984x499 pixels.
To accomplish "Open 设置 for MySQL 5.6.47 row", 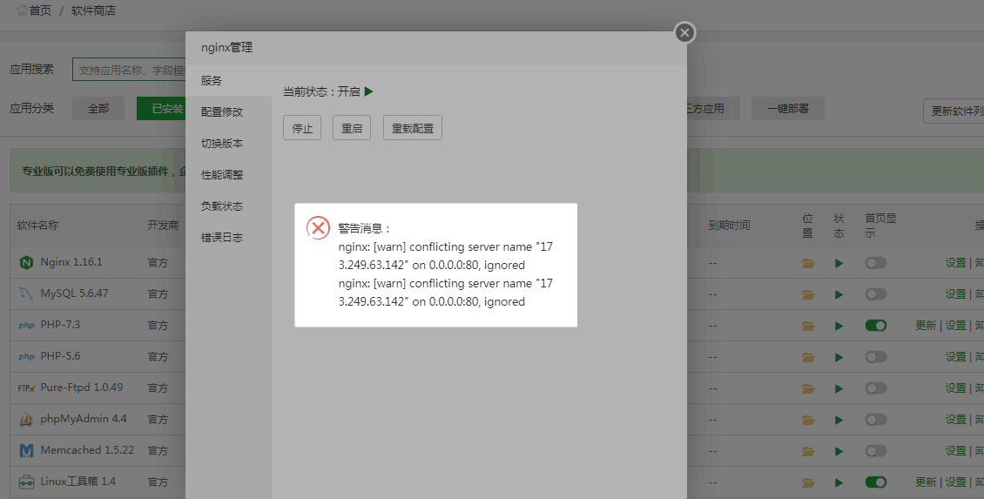I will click(x=956, y=294).
